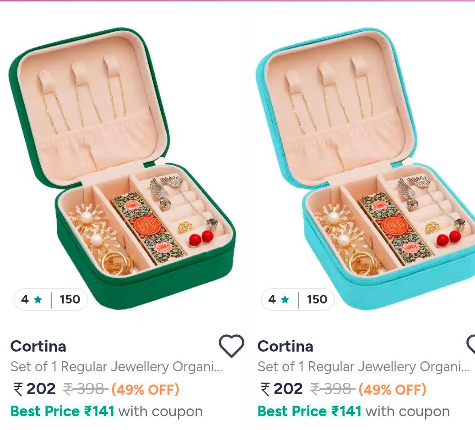Tap the 49% OFF label for green organiser

145,390
